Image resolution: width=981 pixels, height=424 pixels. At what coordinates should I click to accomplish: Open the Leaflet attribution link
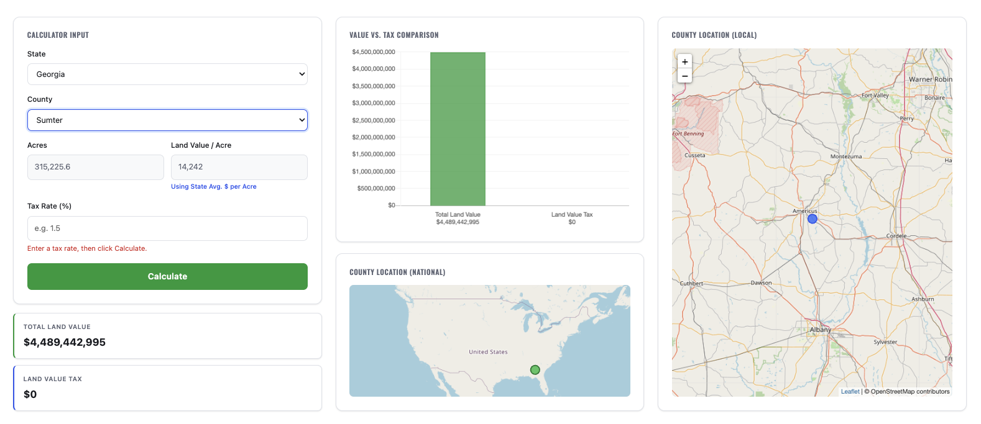[x=850, y=392]
